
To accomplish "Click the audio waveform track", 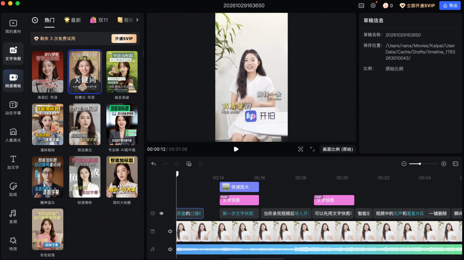I will 319,249.
